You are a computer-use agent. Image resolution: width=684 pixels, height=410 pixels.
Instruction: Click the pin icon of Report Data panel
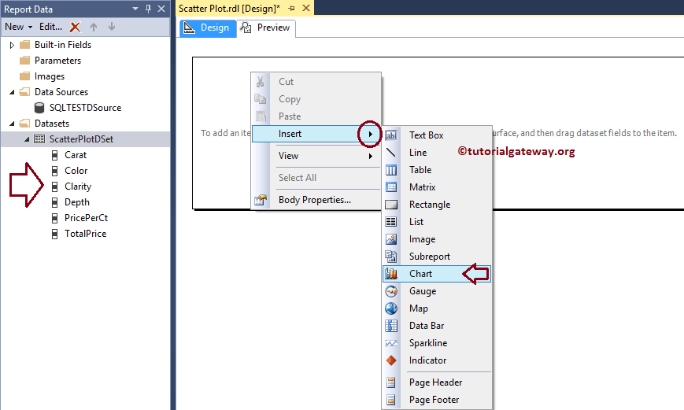pos(148,9)
